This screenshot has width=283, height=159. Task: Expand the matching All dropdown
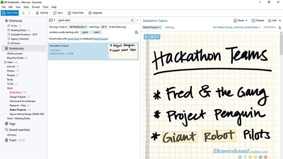coord(104,27)
